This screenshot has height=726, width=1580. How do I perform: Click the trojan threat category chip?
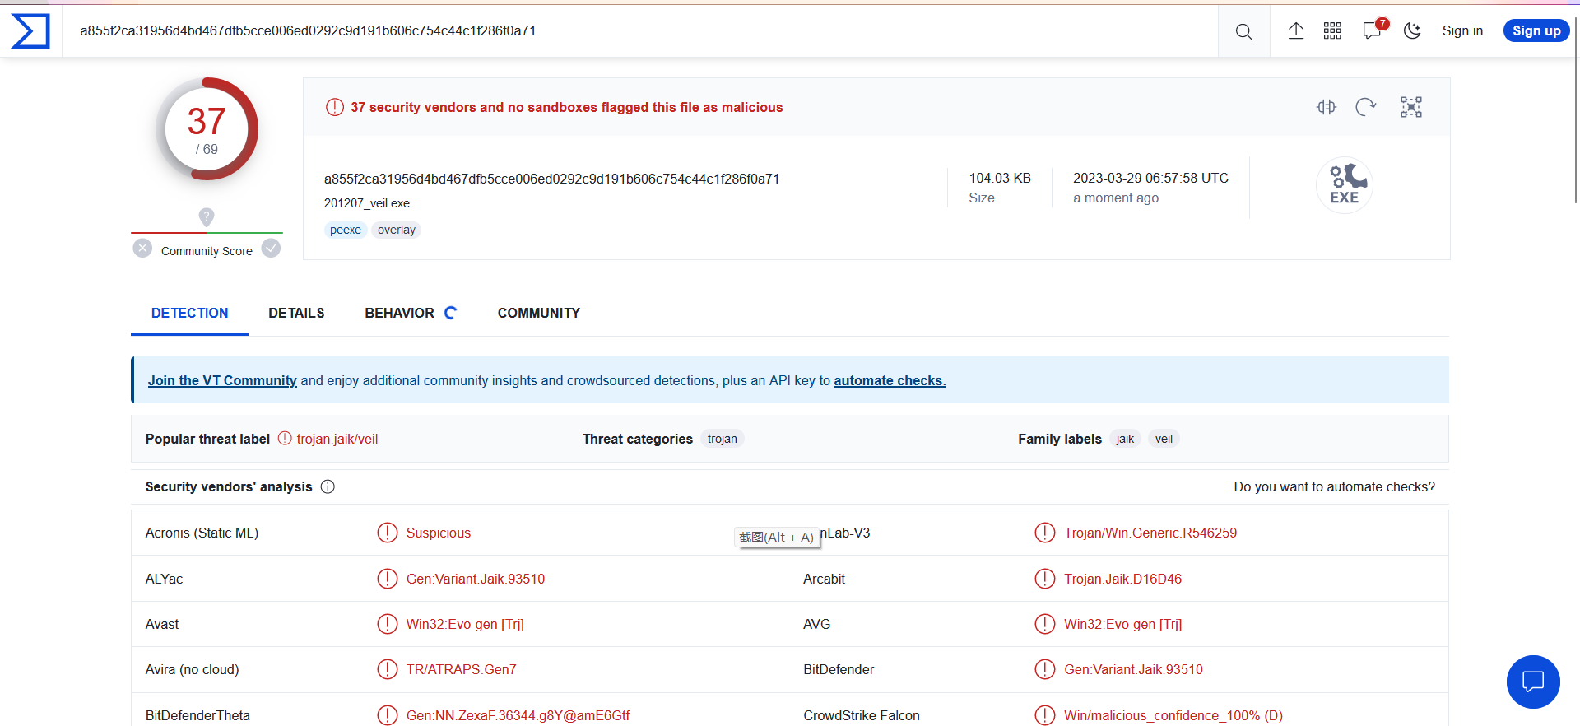point(723,439)
